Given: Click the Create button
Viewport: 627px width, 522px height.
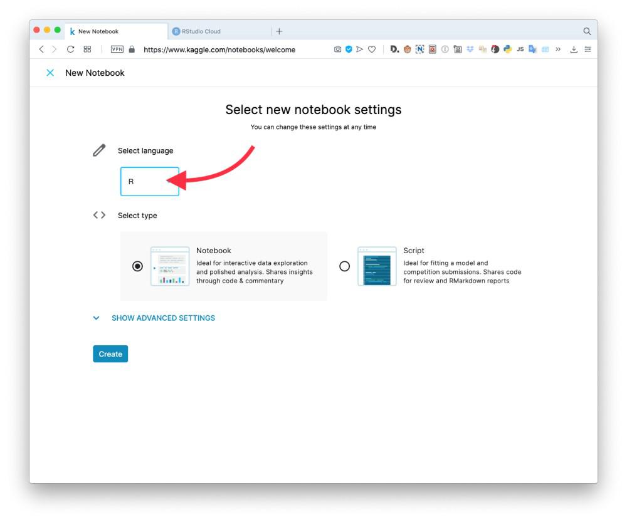Looking at the screenshot, I should (110, 353).
